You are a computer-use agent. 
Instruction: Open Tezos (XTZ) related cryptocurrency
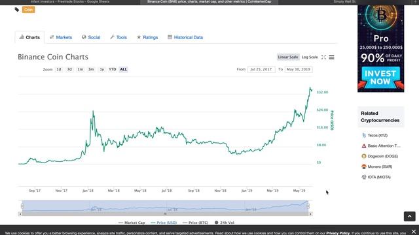(x=377, y=135)
